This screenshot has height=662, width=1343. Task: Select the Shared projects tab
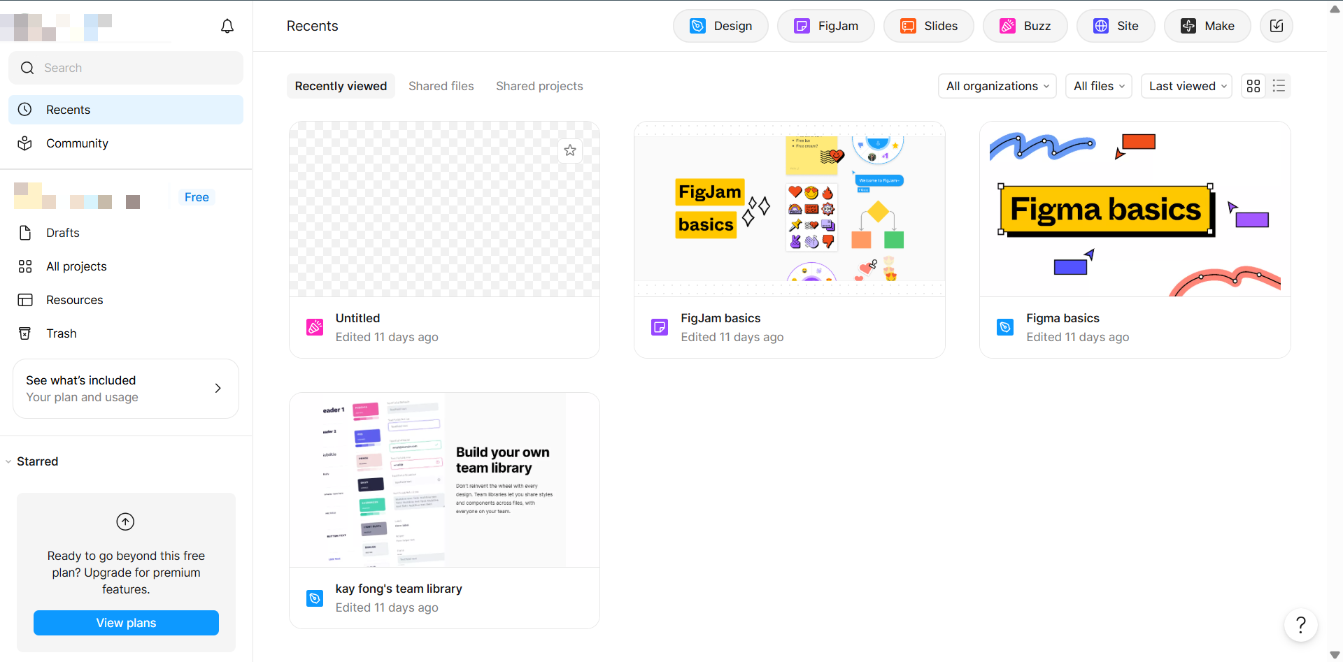coord(539,86)
